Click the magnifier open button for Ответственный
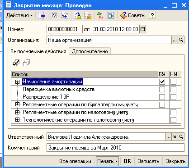This screenshot has width=189, height=168. click(181, 137)
